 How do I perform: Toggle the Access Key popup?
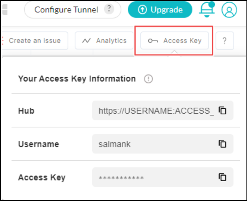point(175,41)
